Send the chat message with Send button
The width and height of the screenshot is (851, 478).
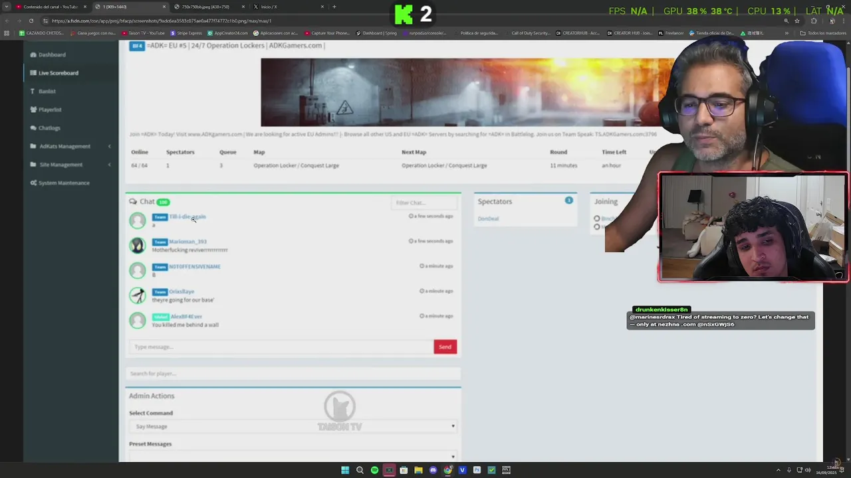point(445,347)
